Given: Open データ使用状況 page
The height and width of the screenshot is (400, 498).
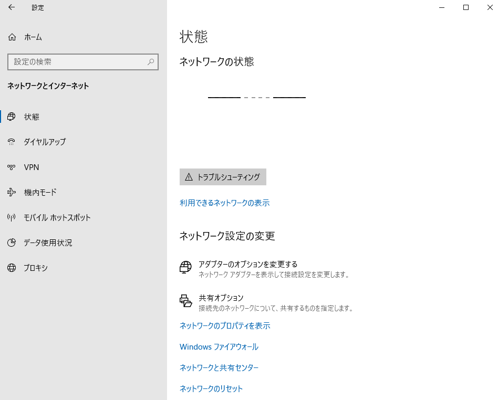Looking at the screenshot, I should click(x=83, y=243).
